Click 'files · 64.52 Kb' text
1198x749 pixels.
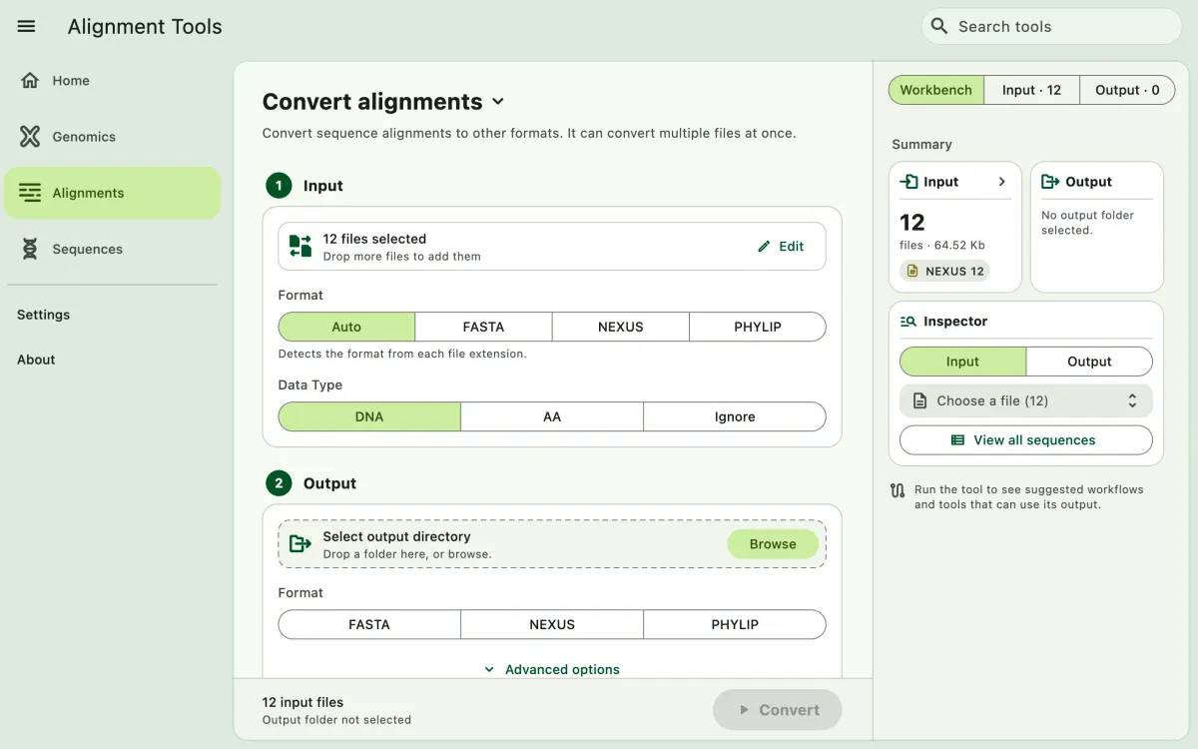[x=942, y=245]
